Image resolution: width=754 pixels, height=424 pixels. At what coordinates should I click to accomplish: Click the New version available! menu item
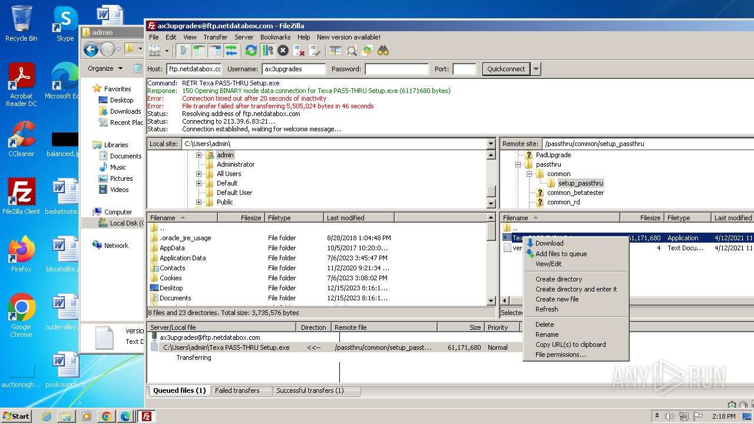pos(349,37)
